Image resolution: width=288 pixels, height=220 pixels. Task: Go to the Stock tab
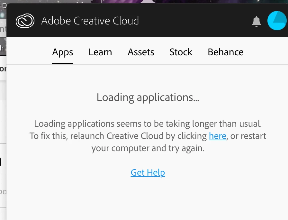(181, 52)
